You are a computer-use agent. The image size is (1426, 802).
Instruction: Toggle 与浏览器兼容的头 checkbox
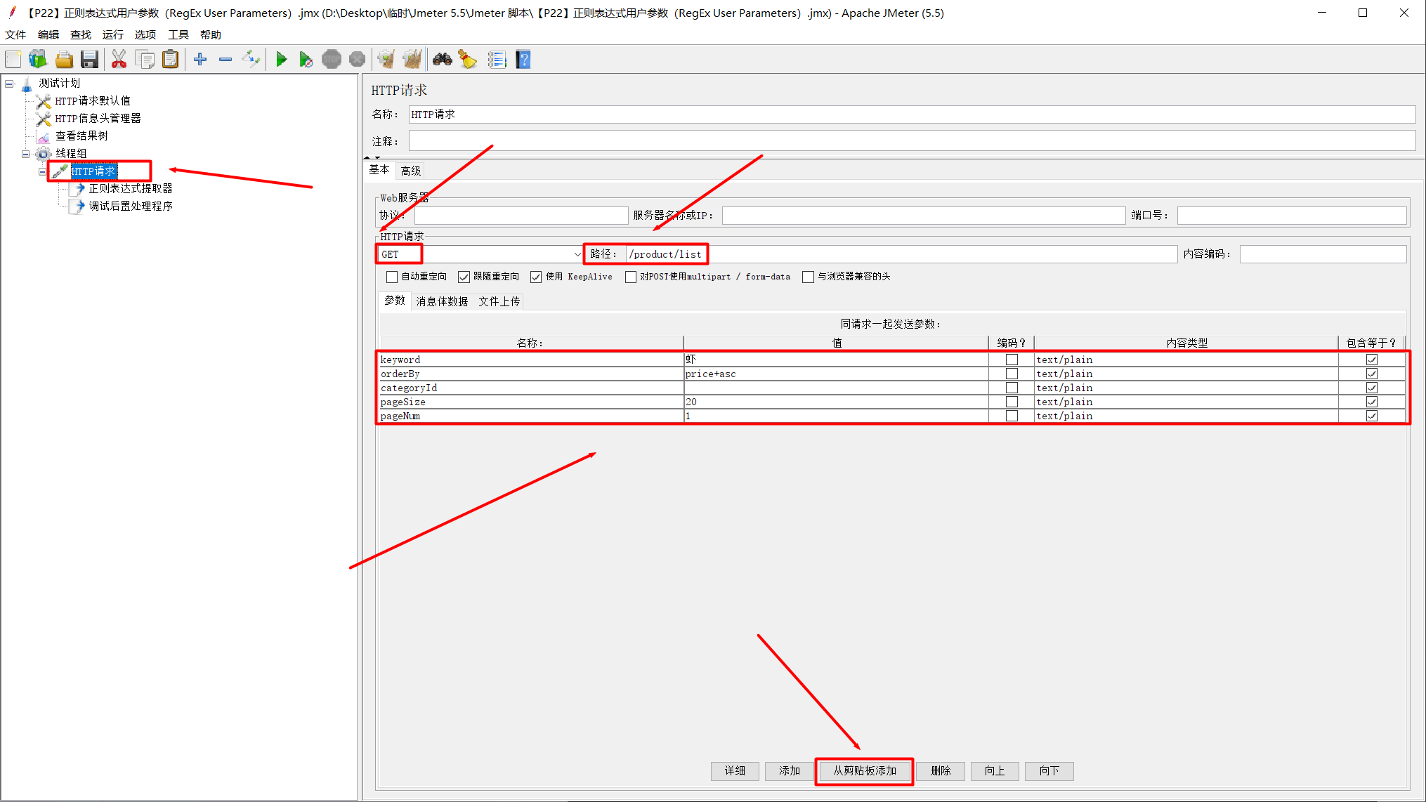point(809,277)
